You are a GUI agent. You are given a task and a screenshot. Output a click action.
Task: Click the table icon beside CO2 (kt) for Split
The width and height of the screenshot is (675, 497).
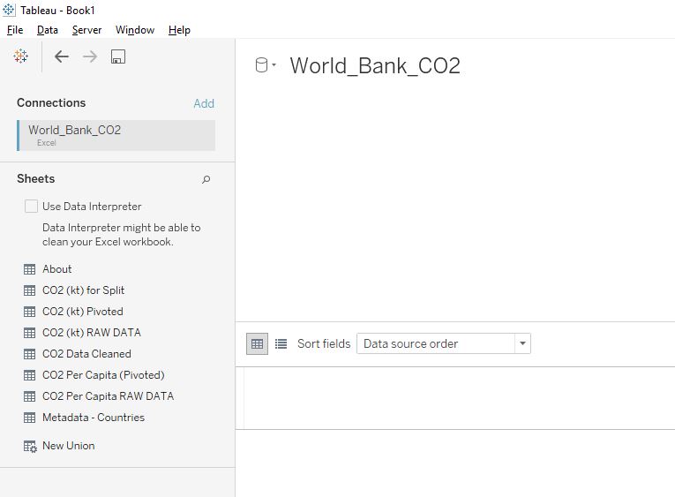29,290
